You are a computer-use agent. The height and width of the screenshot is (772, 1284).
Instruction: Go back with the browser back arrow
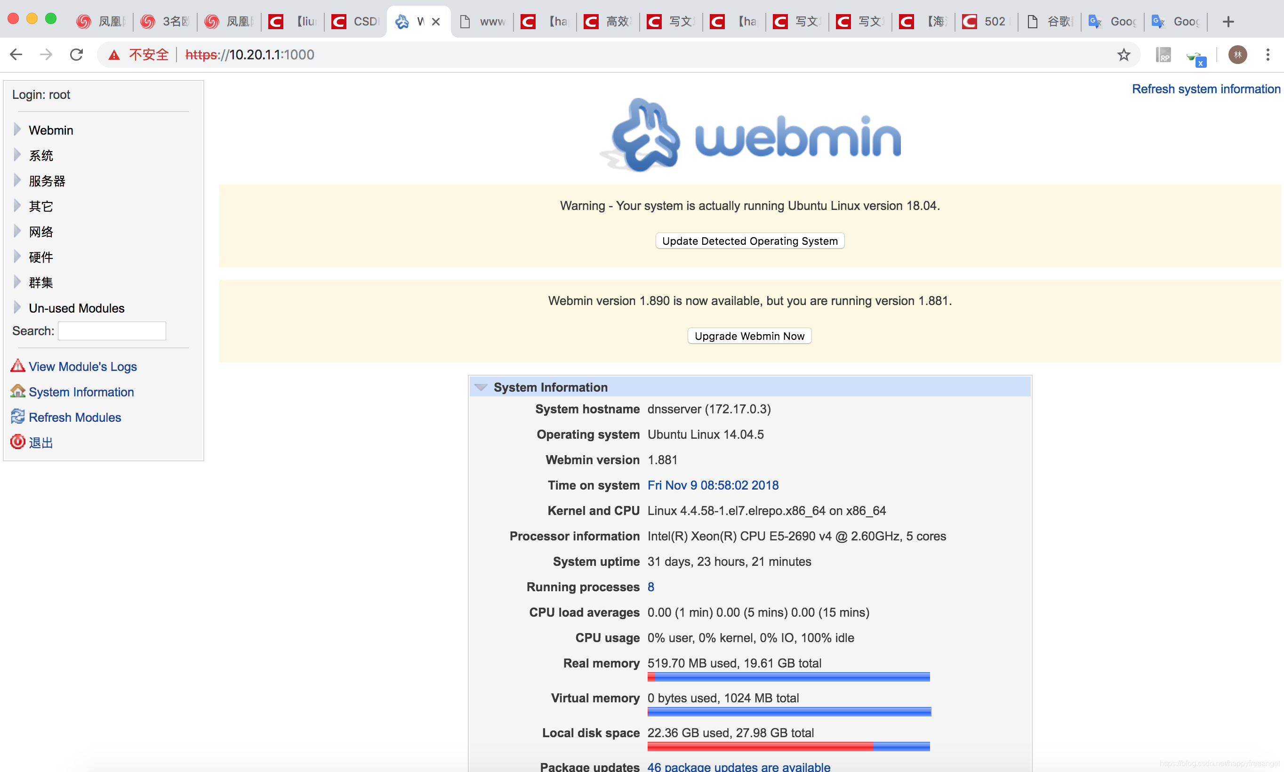pos(16,55)
